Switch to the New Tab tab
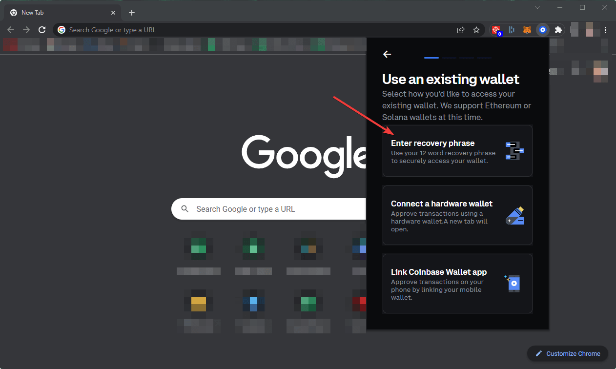This screenshot has width=616, height=369. point(62,13)
